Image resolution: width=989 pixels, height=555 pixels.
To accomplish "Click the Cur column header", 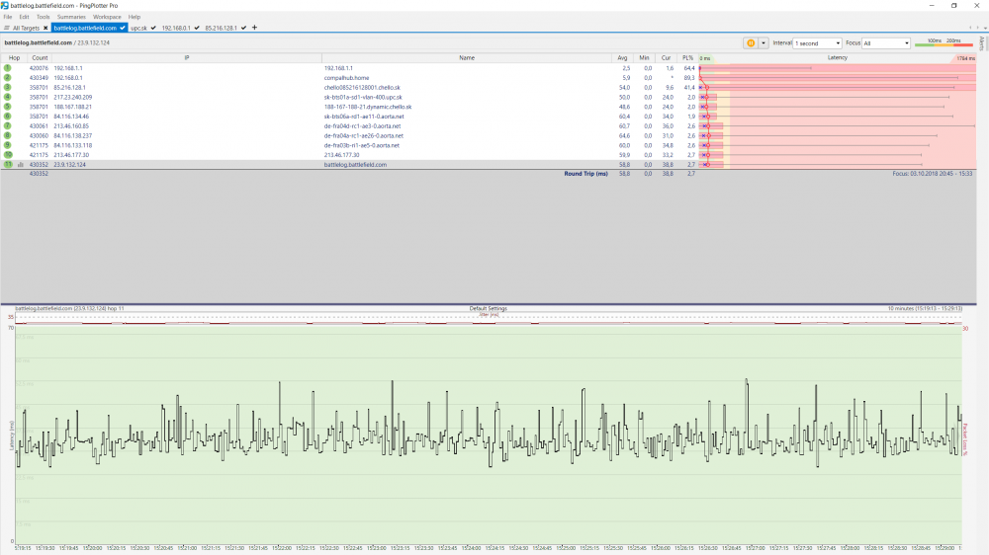I will (666, 58).
